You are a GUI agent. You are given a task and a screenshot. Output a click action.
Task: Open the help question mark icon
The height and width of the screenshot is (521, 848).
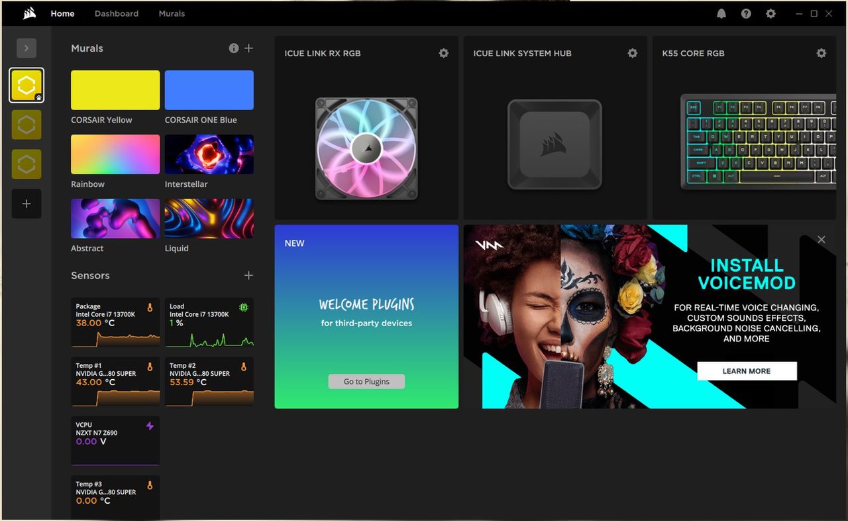tap(746, 13)
